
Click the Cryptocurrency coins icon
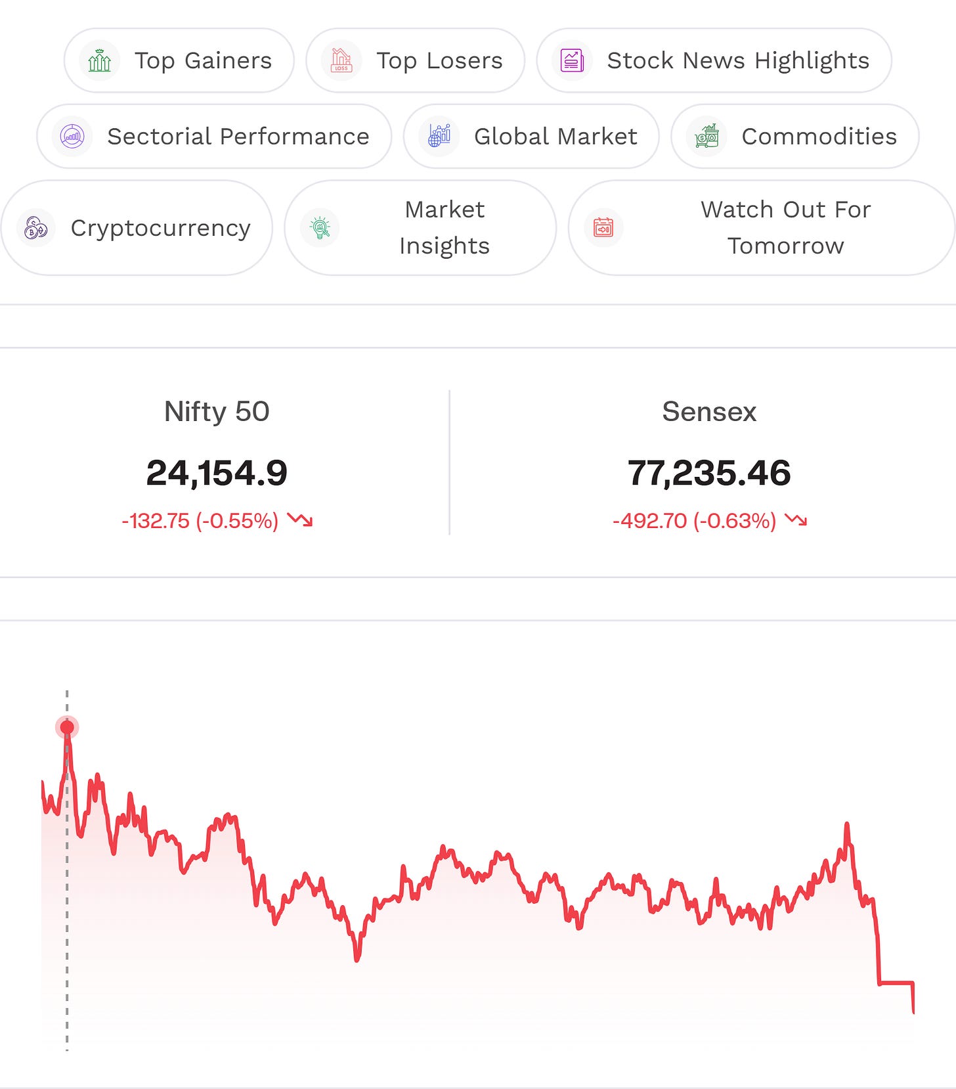35,228
